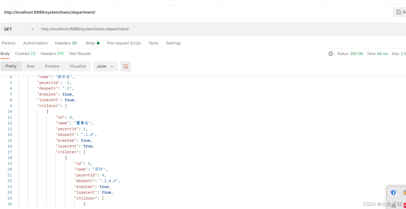Open the Test Results tab
The height and width of the screenshot is (209, 406).
pos(80,54)
